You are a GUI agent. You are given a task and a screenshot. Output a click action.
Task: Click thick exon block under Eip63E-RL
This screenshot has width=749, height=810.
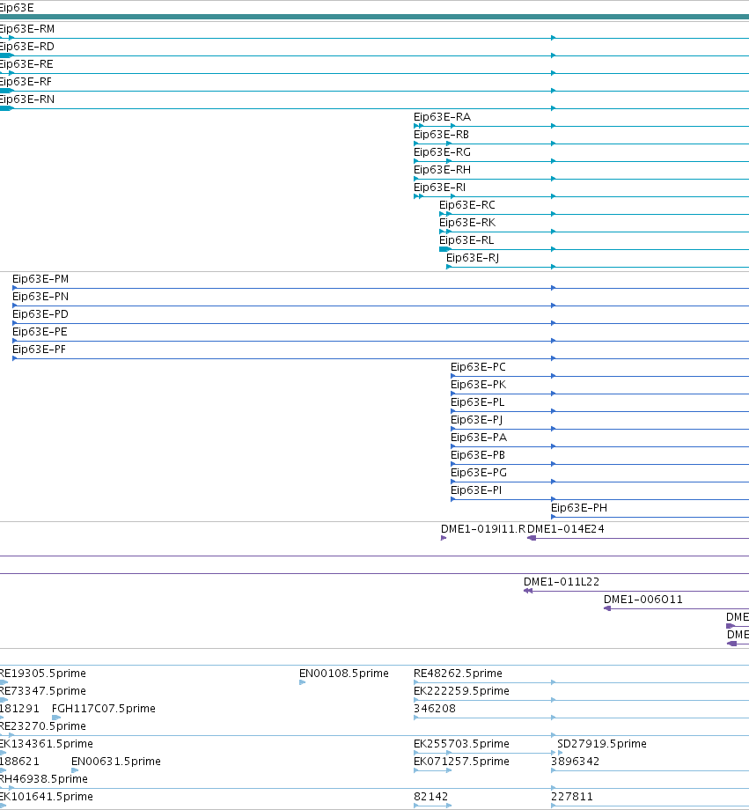pos(444,249)
